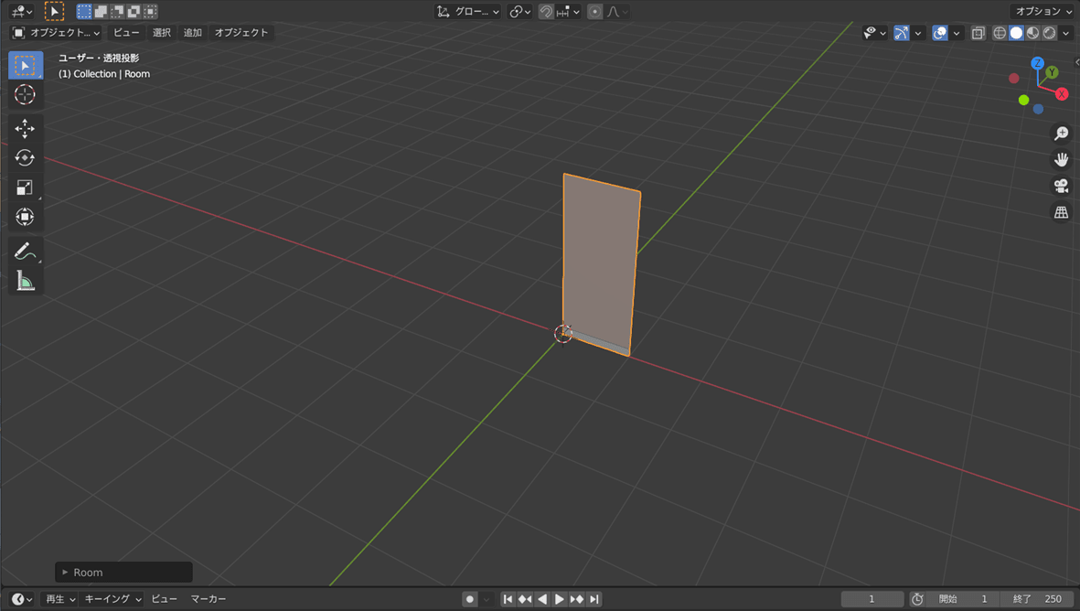
Task: Open snapping options dropdown
Action: (x=569, y=12)
